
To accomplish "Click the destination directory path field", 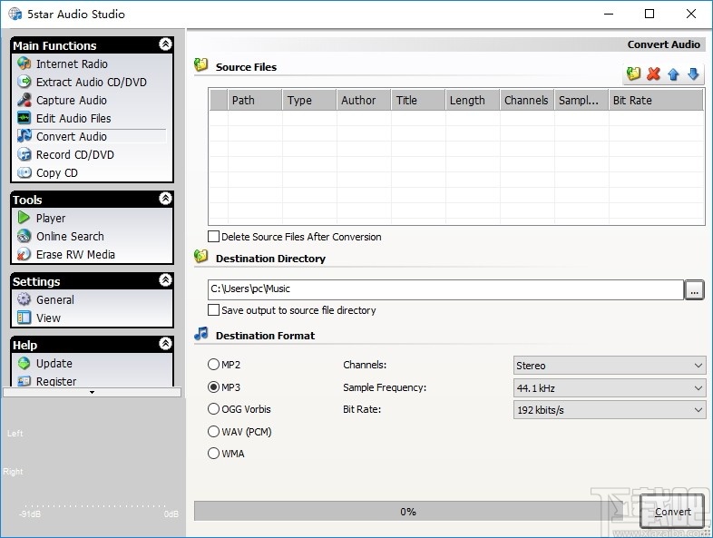I will [x=444, y=290].
